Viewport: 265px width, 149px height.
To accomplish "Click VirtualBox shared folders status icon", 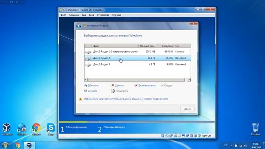I will point(179,136).
